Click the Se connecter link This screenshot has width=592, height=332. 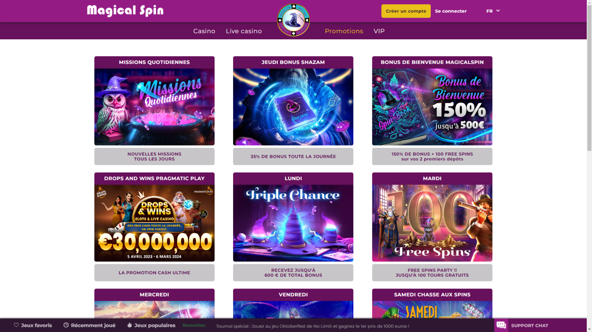click(x=451, y=11)
